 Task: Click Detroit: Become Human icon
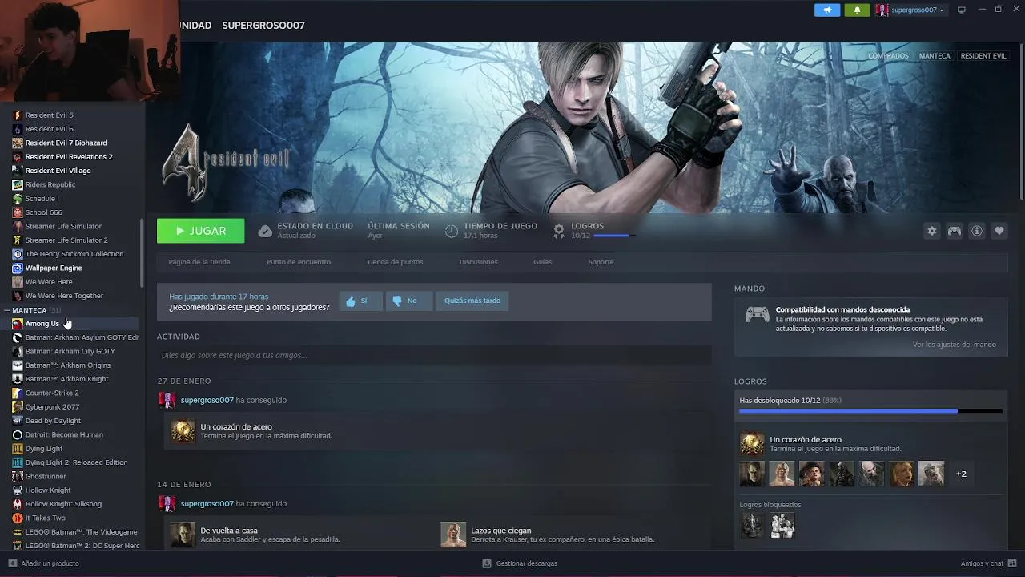click(18, 434)
